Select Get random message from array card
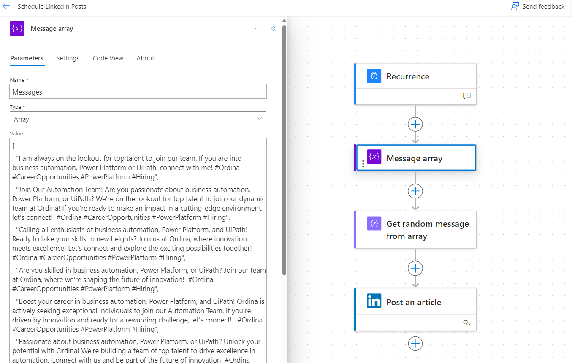 pyautogui.click(x=415, y=230)
